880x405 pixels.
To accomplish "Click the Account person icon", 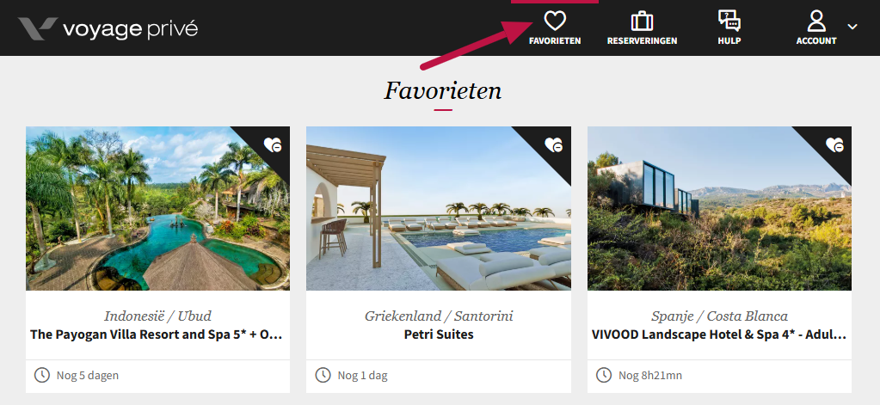I will pos(816,21).
